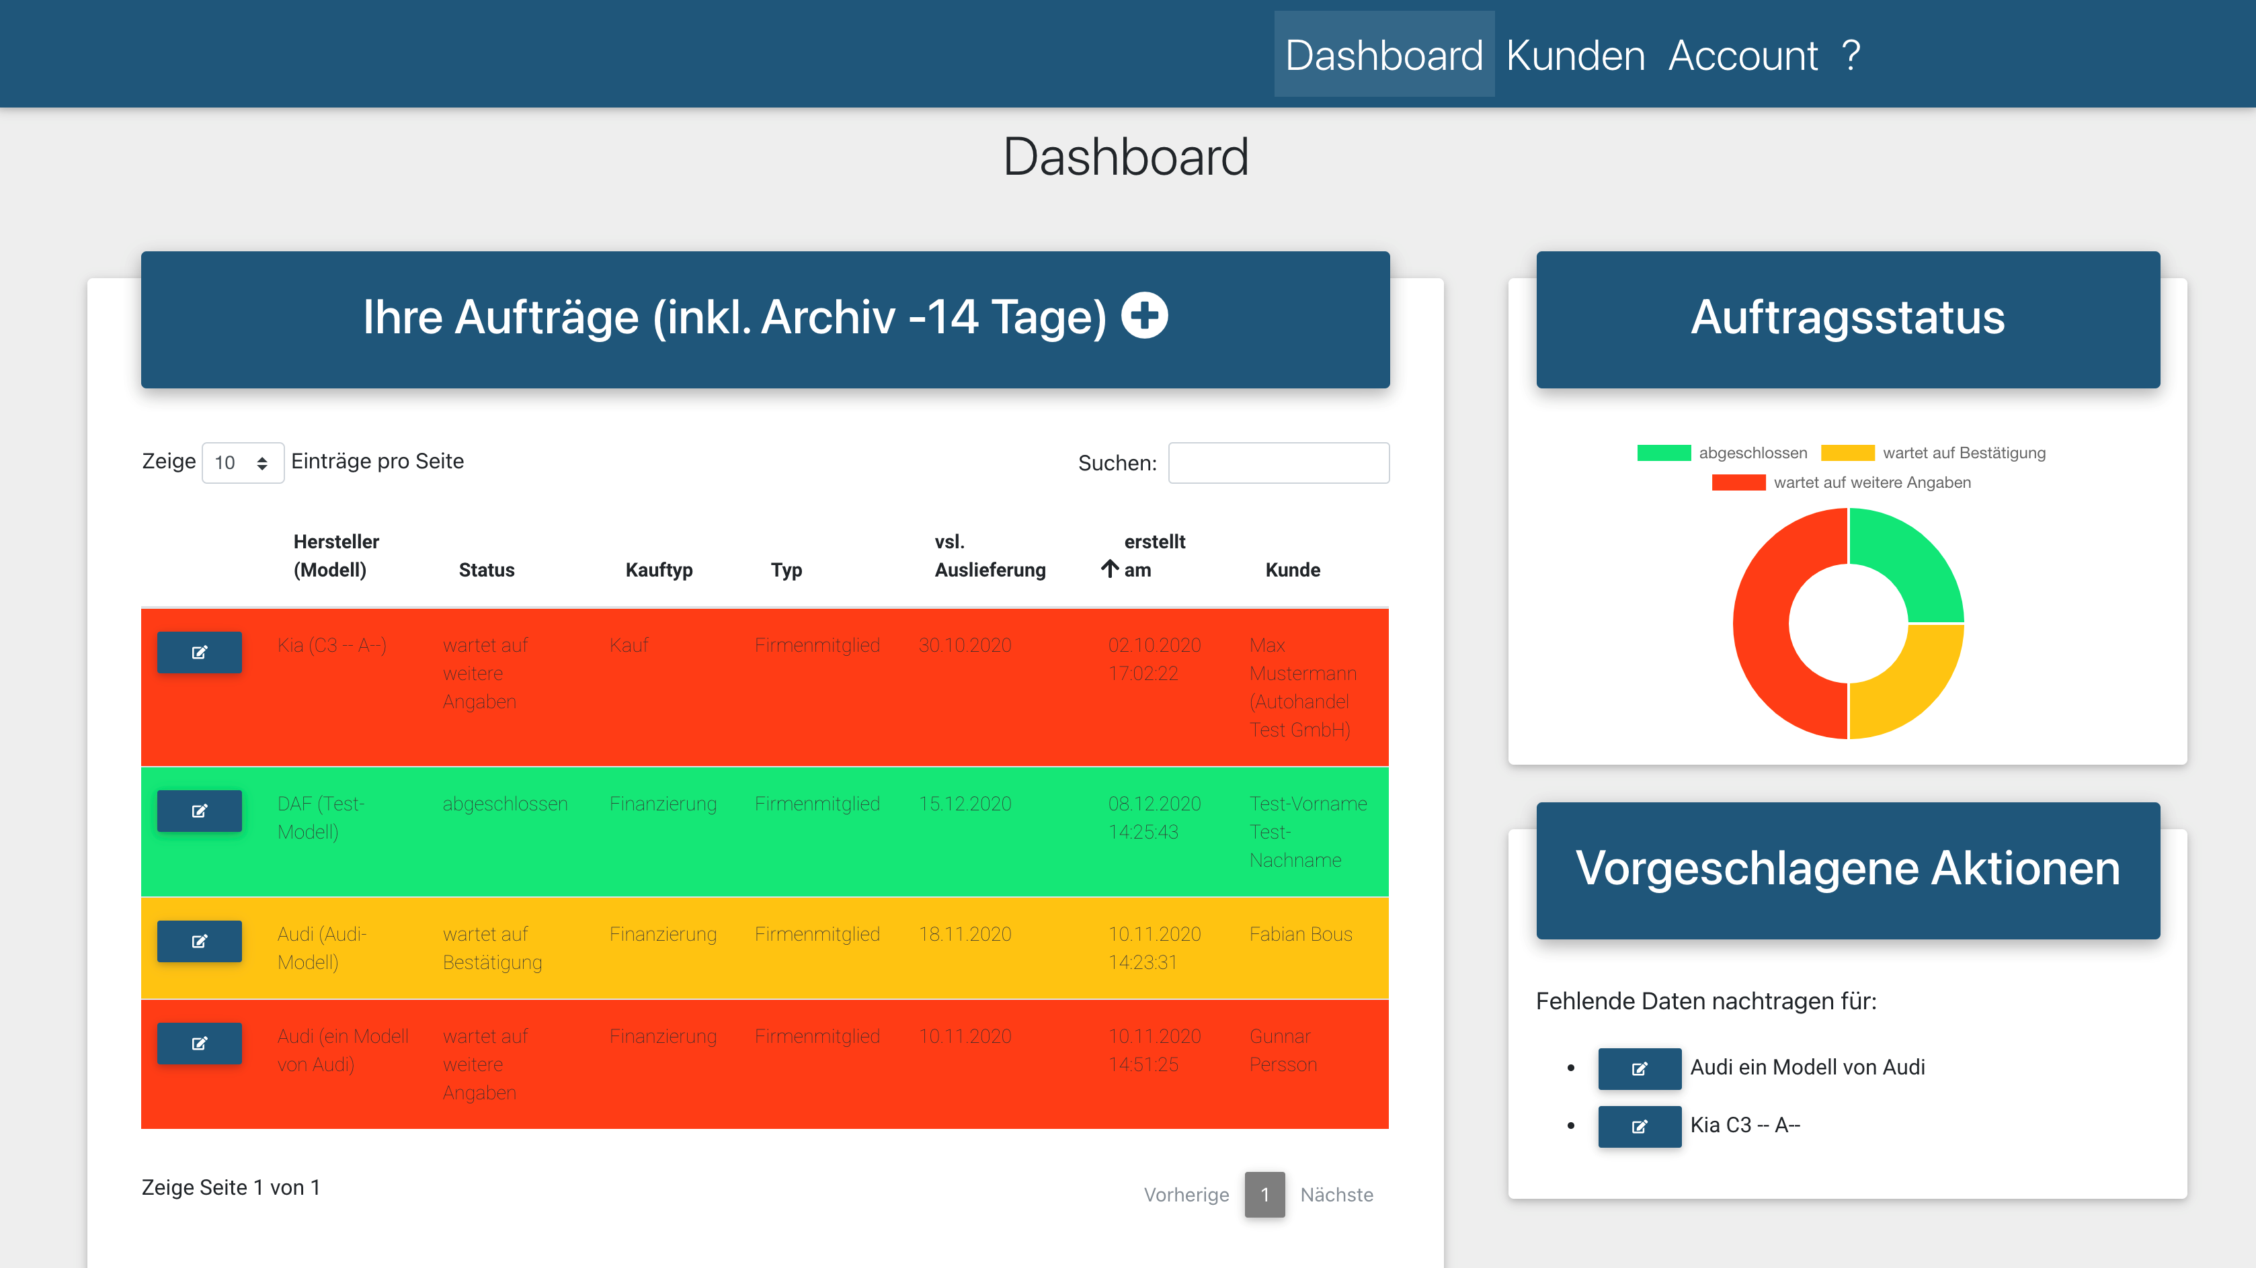Edit the Kia (C3 -- A--) order row

pos(199,652)
